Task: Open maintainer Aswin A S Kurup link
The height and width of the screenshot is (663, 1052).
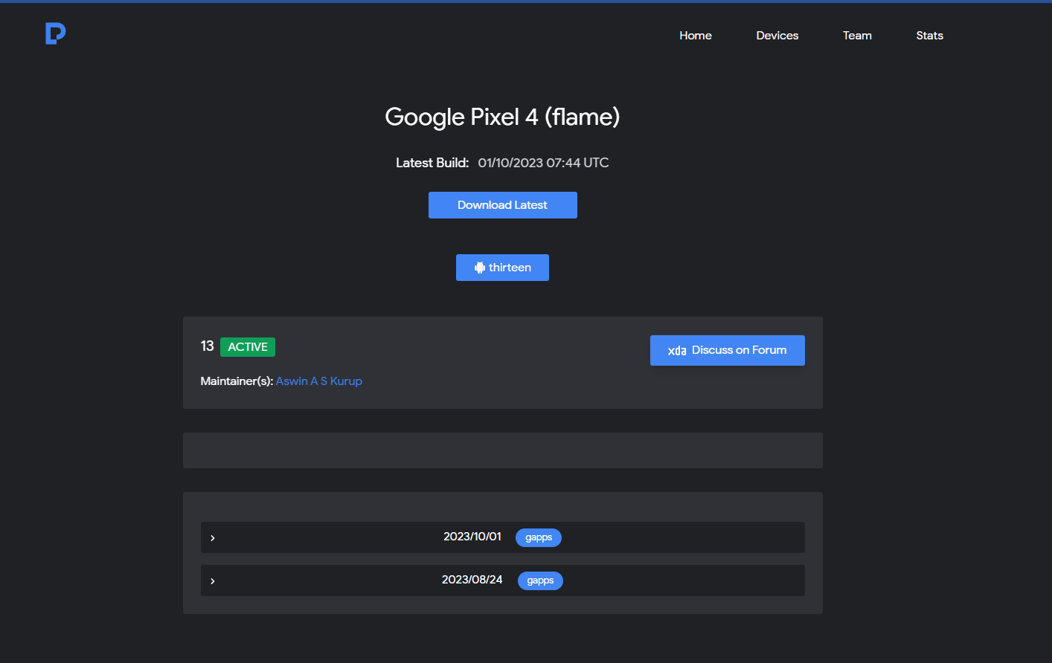Action: coord(319,381)
